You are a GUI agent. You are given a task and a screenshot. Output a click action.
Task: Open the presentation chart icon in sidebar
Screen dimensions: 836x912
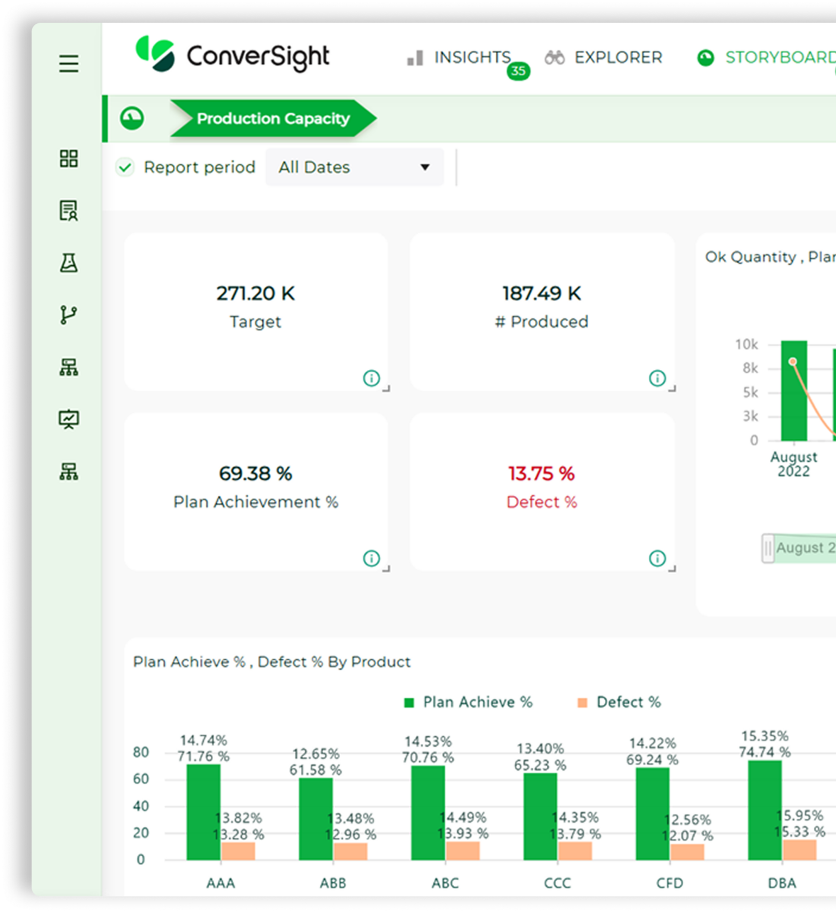tap(69, 419)
